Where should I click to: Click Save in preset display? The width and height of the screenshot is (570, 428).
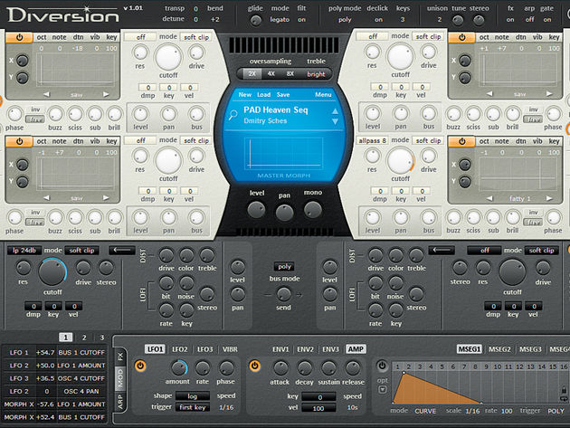(283, 94)
